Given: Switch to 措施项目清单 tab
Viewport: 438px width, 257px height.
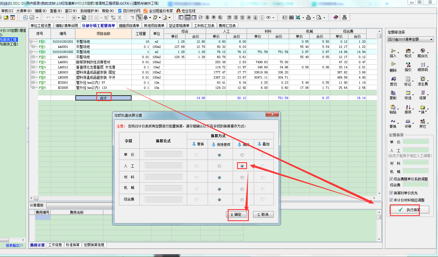Looking at the screenshot, I should (x=129, y=26).
